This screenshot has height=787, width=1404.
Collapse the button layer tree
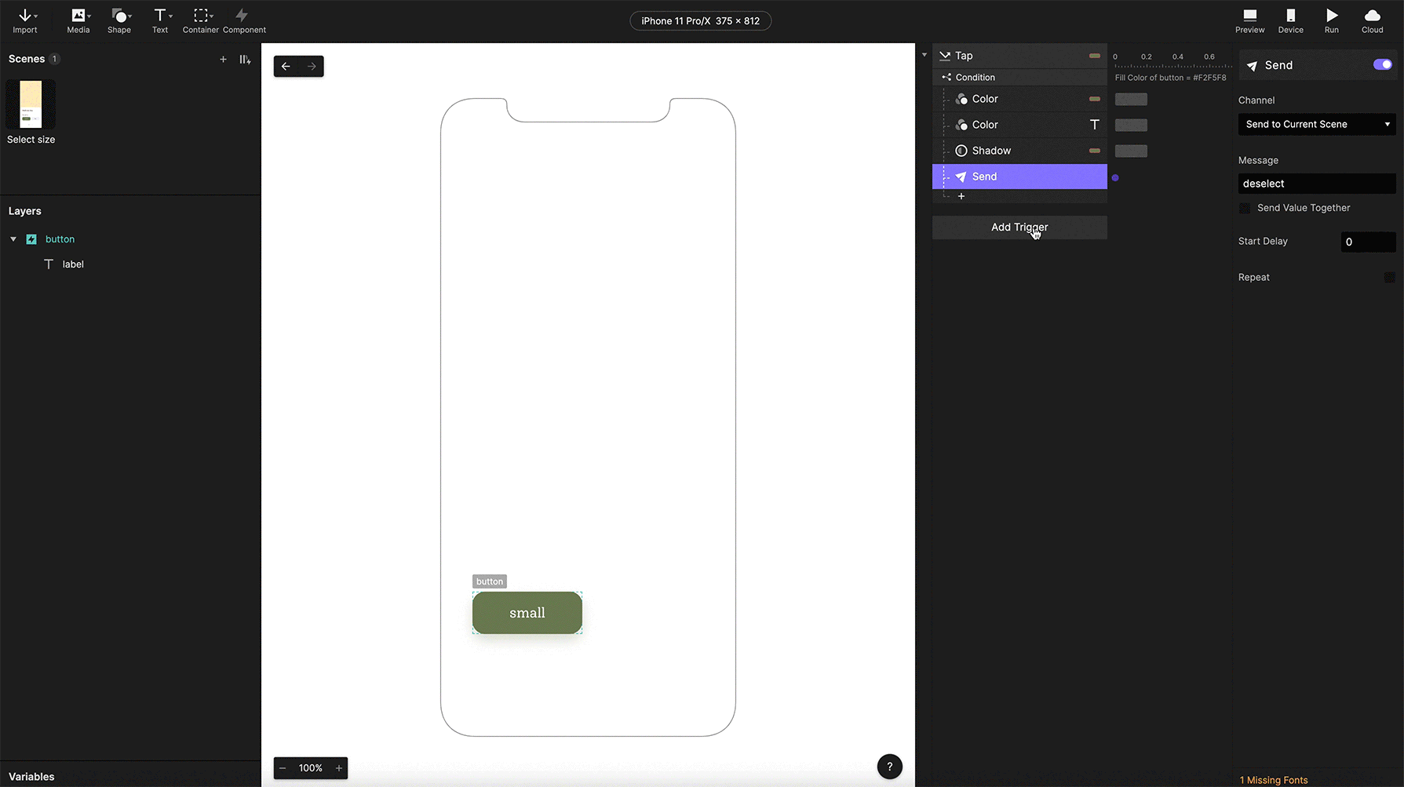[x=13, y=239]
